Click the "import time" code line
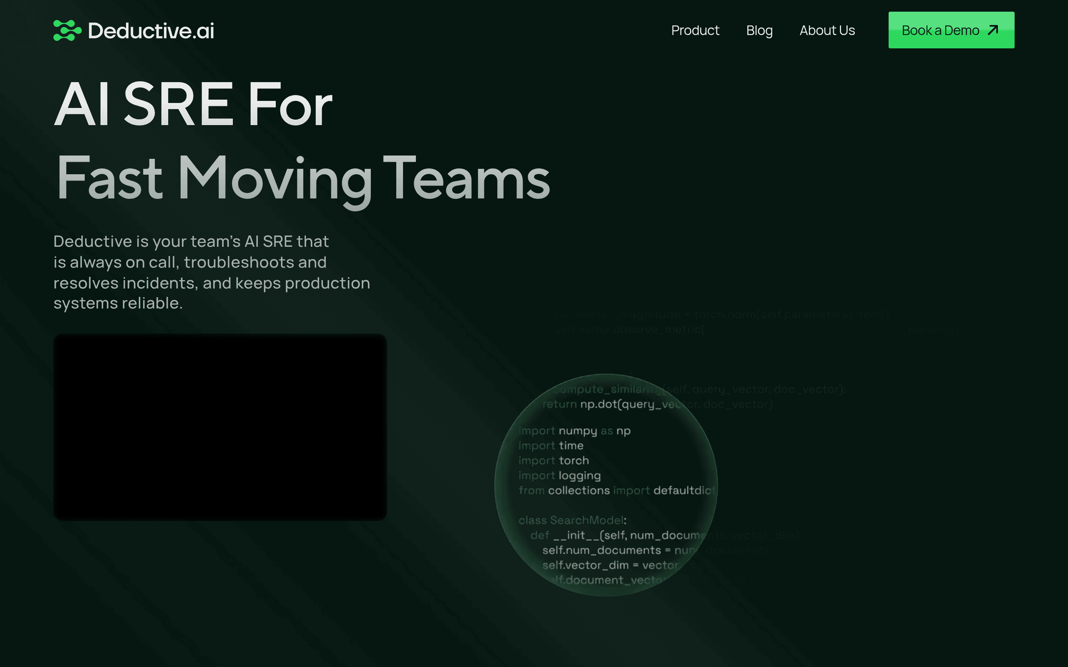The width and height of the screenshot is (1068, 667). tap(551, 446)
